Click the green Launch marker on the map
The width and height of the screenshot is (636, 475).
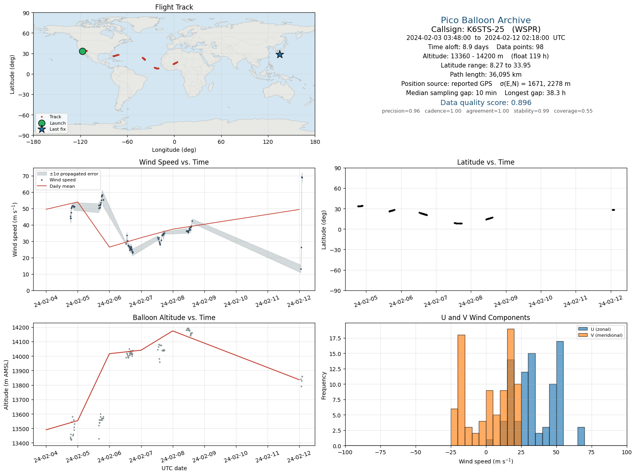coord(82,51)
